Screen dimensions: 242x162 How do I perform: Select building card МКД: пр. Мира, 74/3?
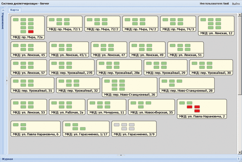(178, 24)
